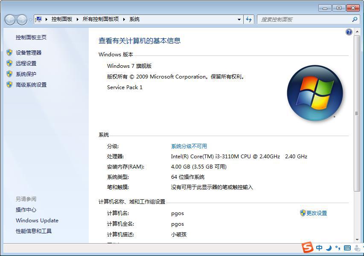Viewport: 364px width, 256px height.
Task: Open 远程设置 link
Action: (26, 64)
